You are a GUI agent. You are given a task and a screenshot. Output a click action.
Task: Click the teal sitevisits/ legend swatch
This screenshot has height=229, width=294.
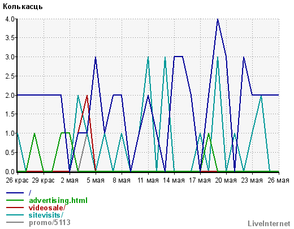pyautogui.click(x=15, y=215)
